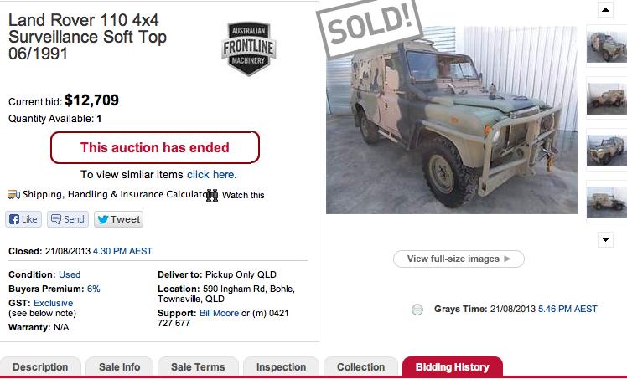The width and height of the screenshot is (627, 379).
Task: Open the shipping calculator truck icon
Action: coord(13,195)
